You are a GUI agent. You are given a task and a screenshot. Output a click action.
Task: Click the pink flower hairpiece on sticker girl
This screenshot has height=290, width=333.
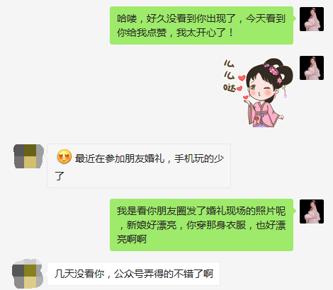(273, 70)
